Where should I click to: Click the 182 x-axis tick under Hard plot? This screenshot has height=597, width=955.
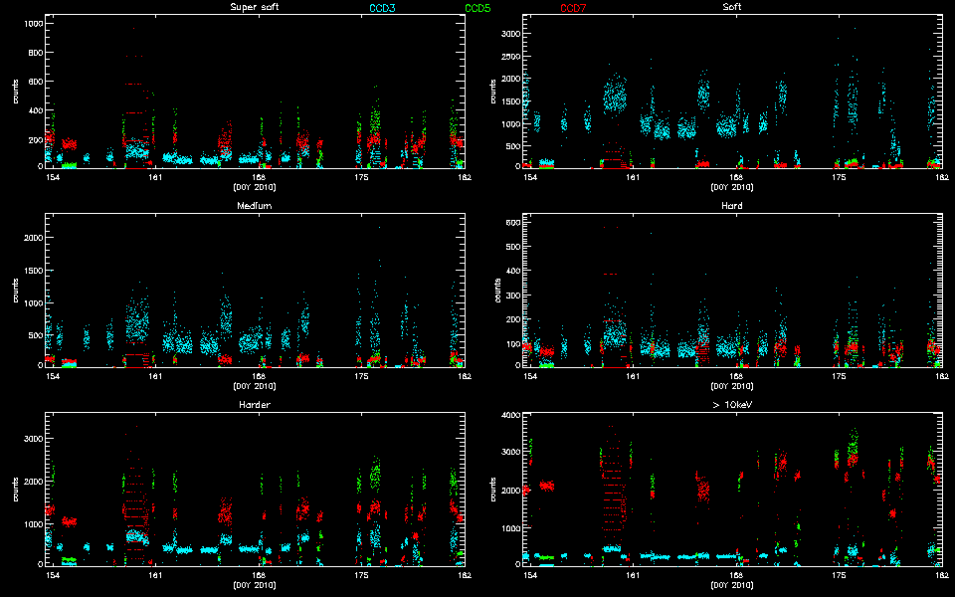click(942, 376)
